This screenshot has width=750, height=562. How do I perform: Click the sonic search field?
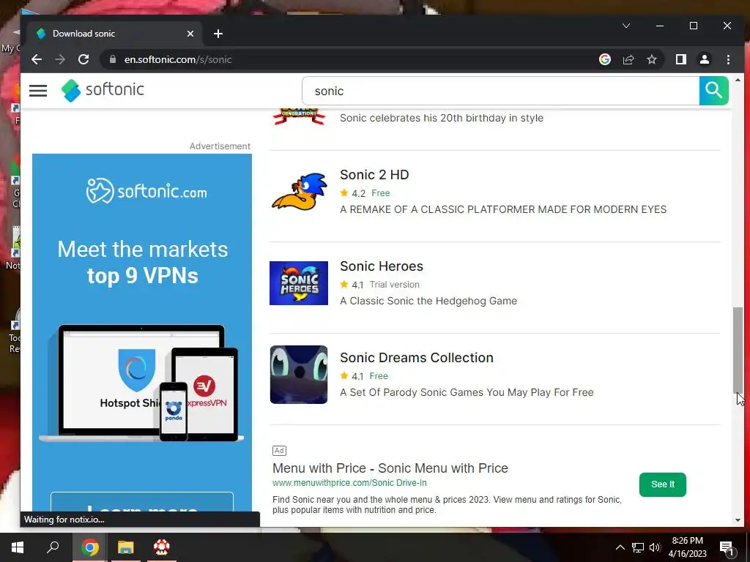pos(500,91)
